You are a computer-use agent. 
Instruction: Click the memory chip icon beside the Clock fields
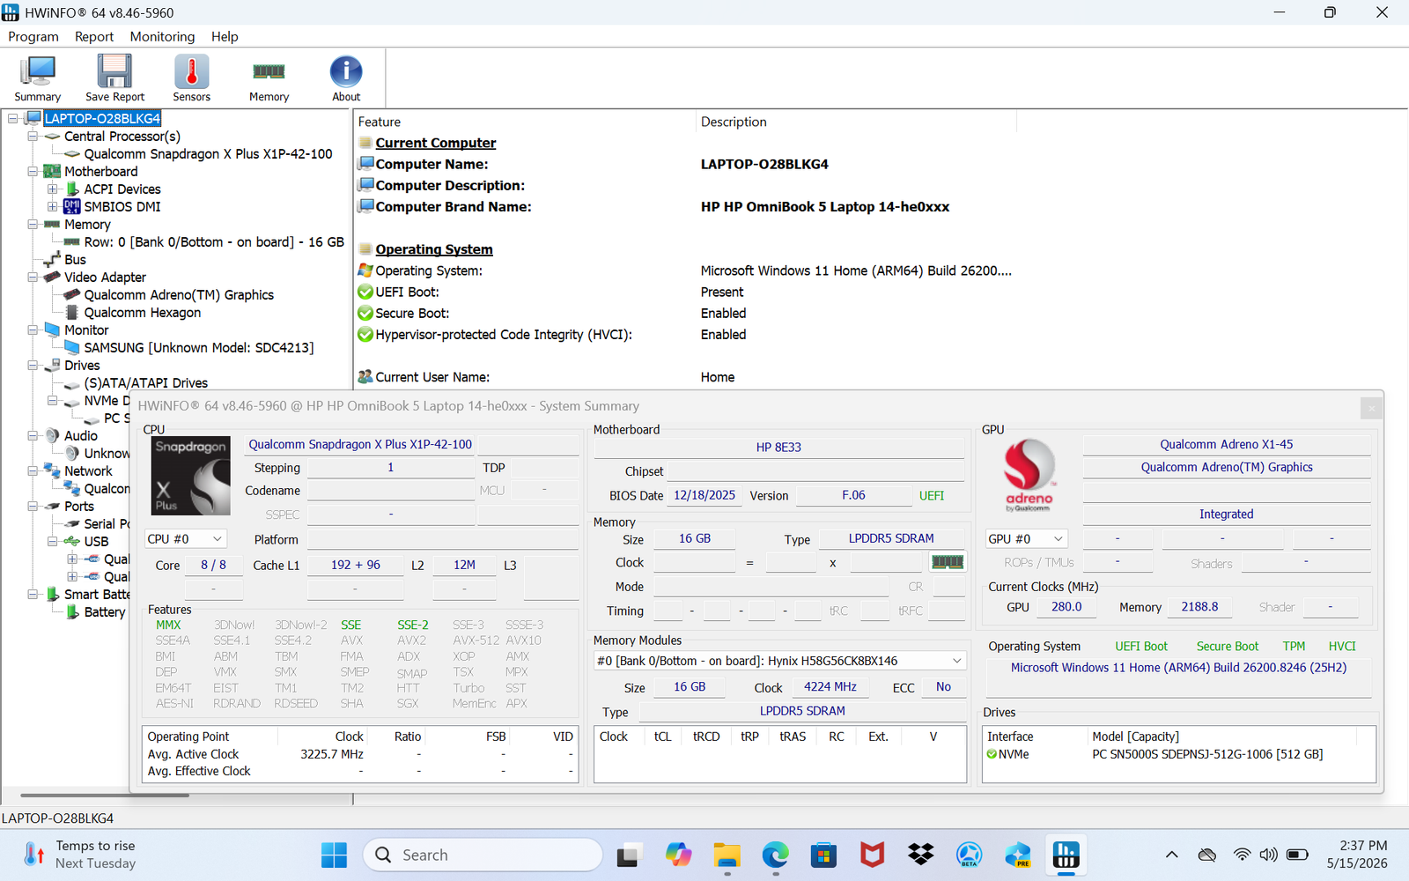coord(948,562)
